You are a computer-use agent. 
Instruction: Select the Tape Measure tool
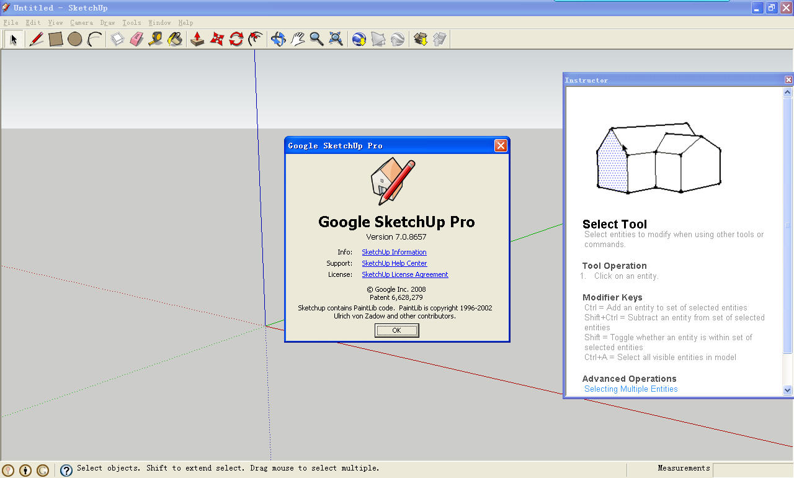(x=156, y=39)
